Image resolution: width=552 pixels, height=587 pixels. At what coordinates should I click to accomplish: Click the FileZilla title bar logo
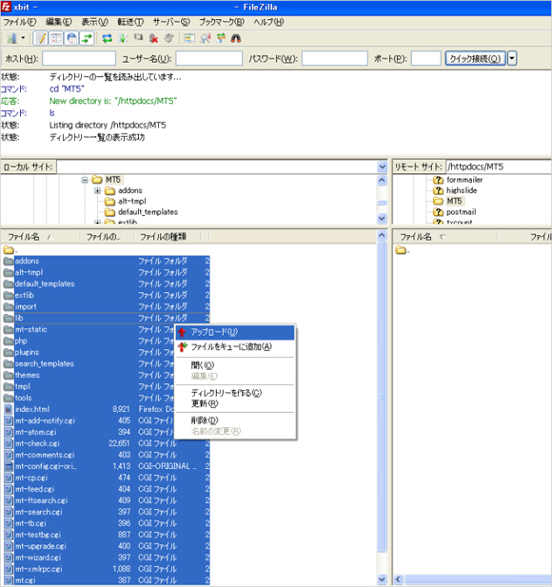coord(7,7)
